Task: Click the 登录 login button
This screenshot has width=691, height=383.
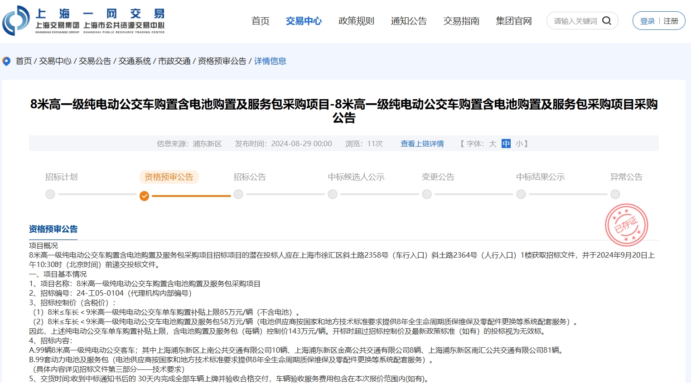Action: [647, 21]
